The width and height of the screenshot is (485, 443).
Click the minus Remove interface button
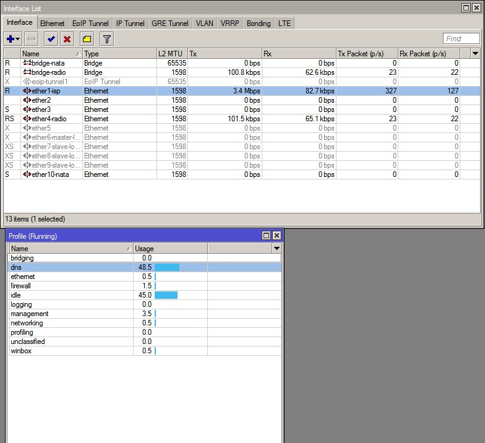pos(32,39)
